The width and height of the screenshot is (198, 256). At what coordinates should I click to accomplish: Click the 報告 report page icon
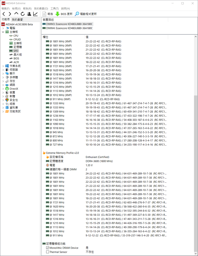44,14
